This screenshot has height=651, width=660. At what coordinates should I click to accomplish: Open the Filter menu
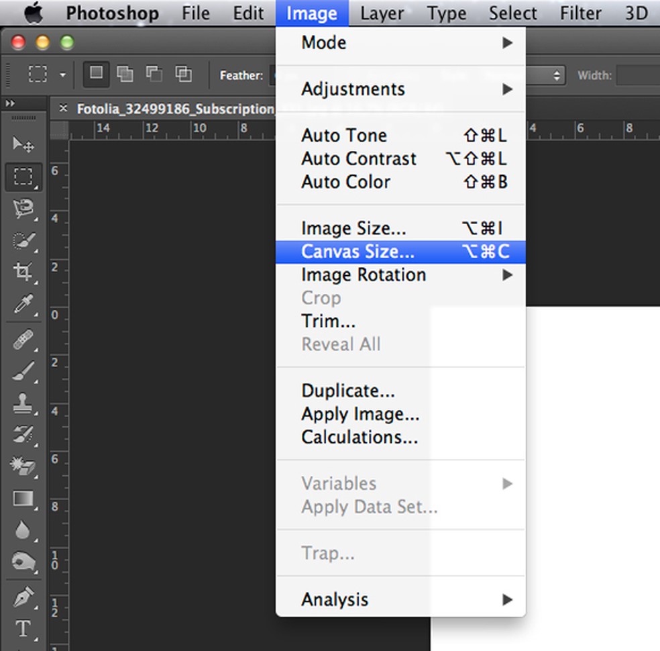[580, 13]
